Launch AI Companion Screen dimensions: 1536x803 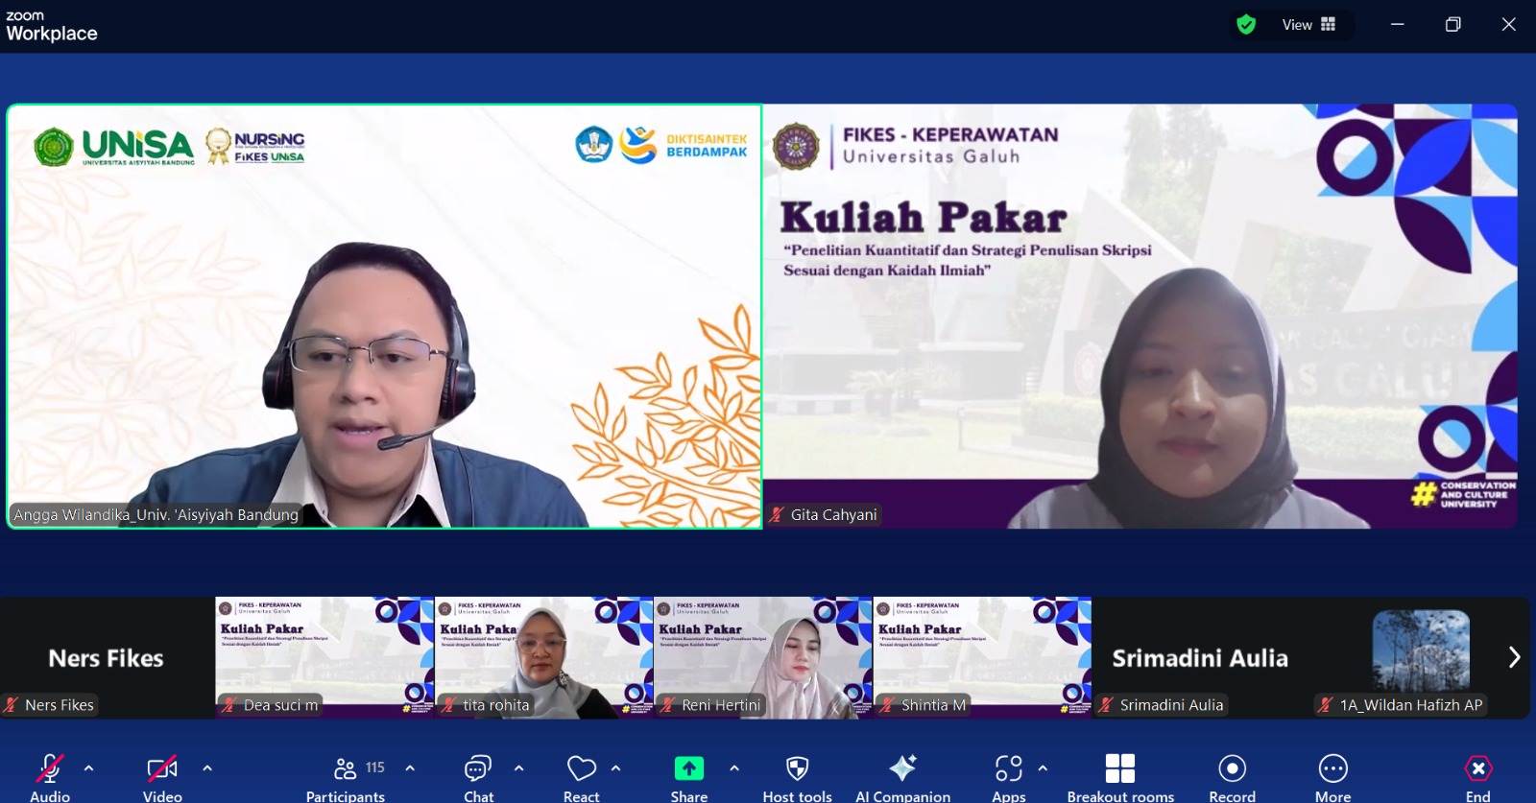coord(902,770)
